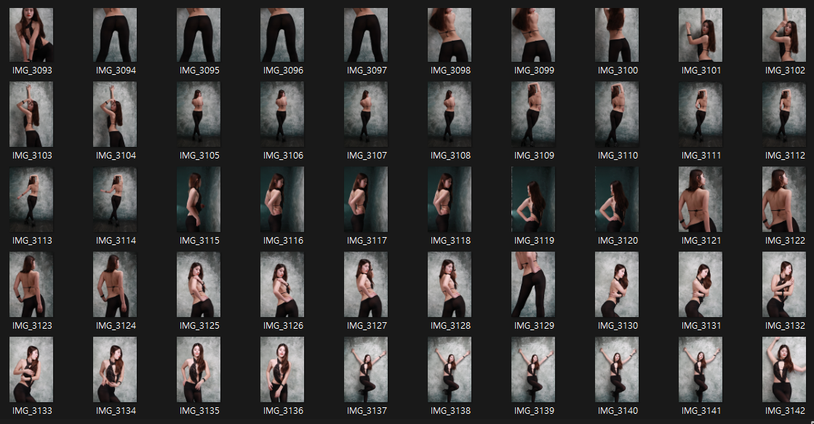This screenshot has height=424, width=814.
Task: Click the IMG_3099 photo thumbnail
Action: [x=533, y=35]
